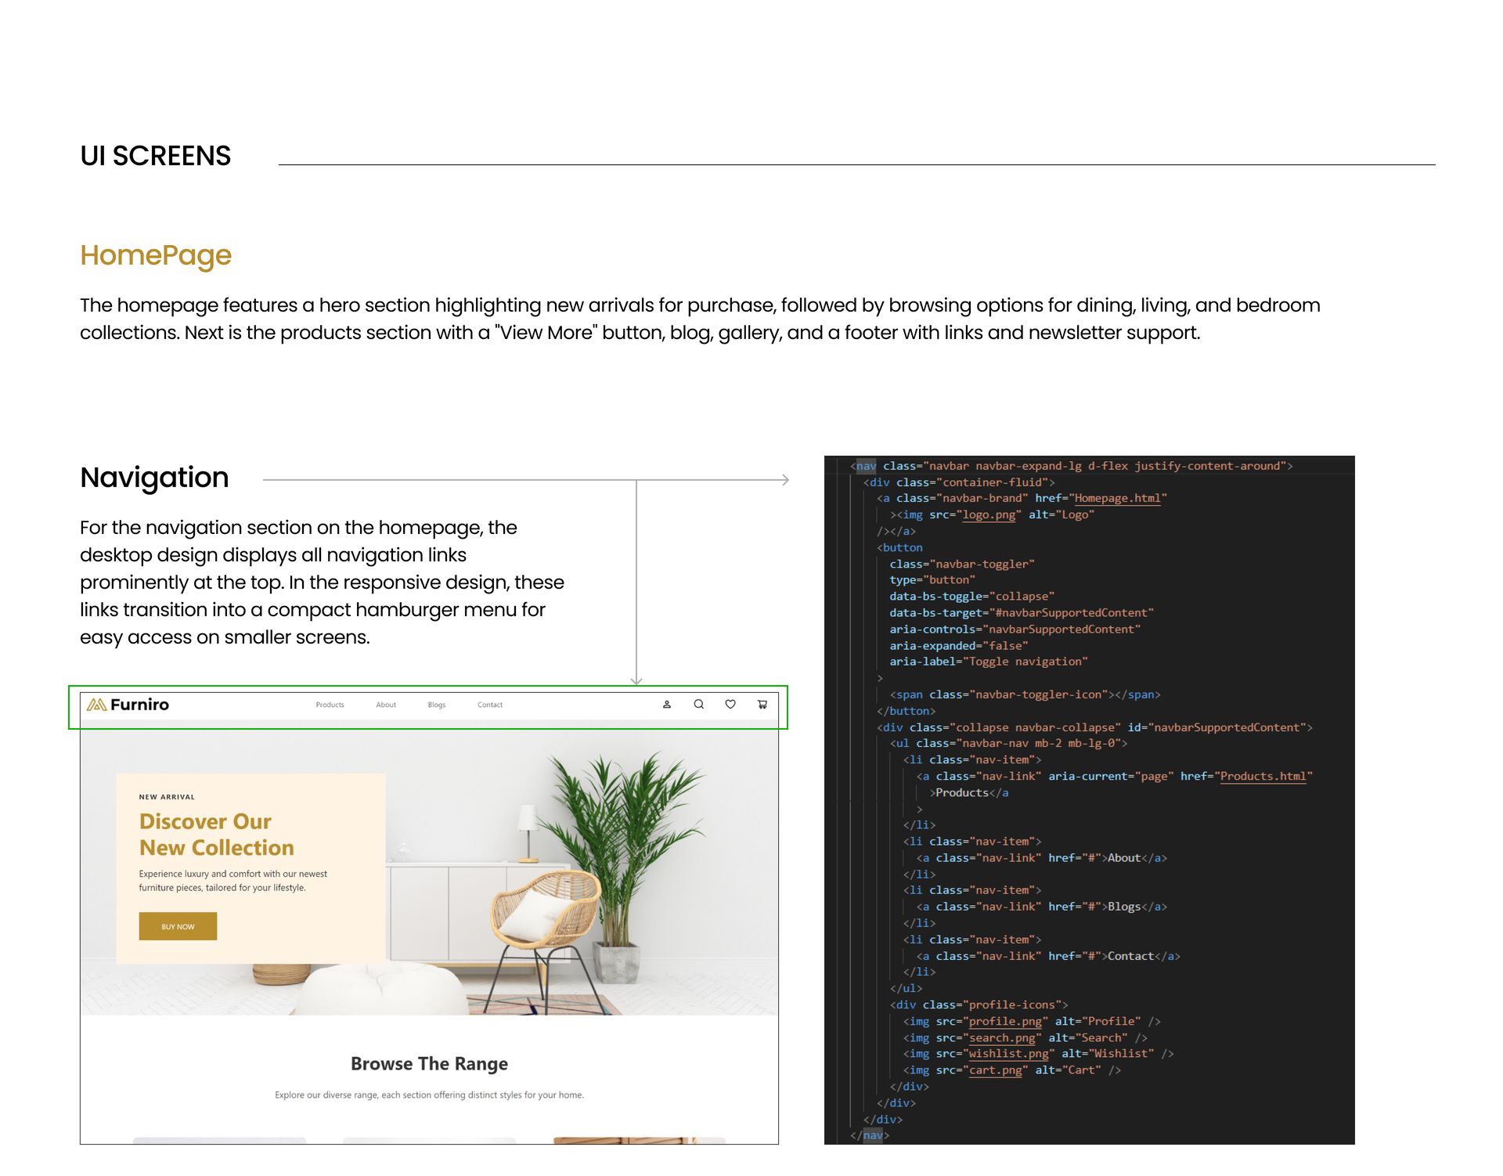Click the Navigation section heading
Image resolution: width=1503 pixels, height=1176 pixels.
pos(154,478)
